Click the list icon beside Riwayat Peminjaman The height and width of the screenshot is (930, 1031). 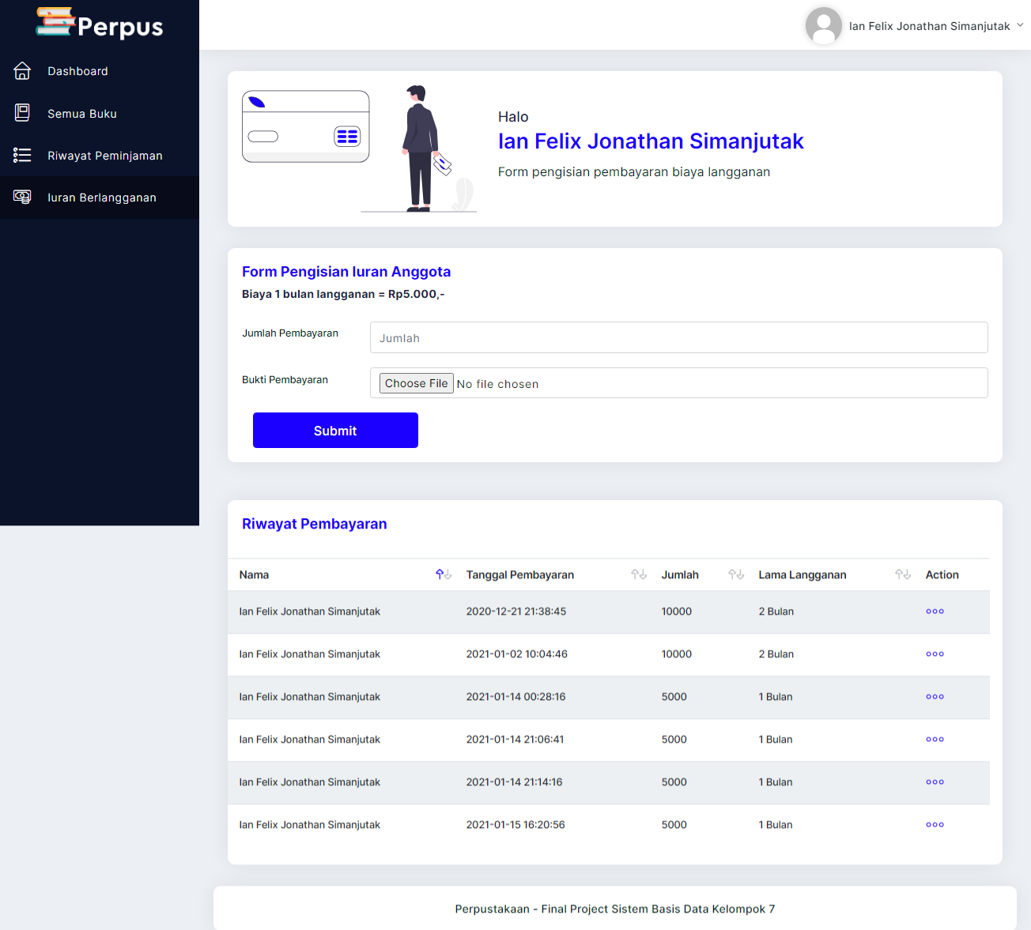[x=22, y=155]
